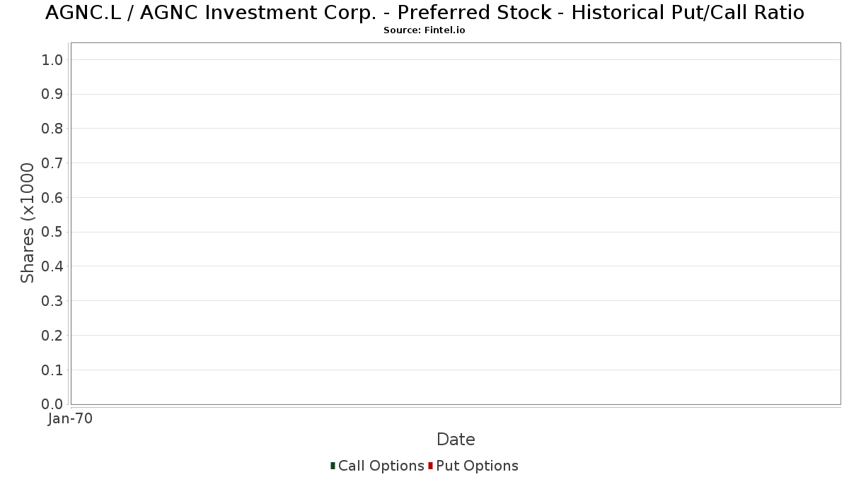Toggle the Call Options legend label
This screenshot has height=477, width=849.
[x=381, y=466]
